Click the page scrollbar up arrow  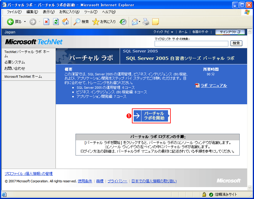tap(250, 31)
